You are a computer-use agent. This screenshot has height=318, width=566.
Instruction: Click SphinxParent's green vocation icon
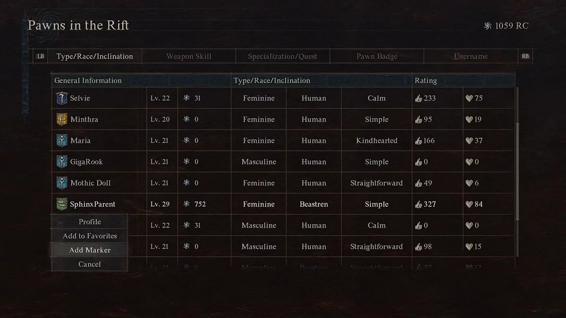coord(62,204)
